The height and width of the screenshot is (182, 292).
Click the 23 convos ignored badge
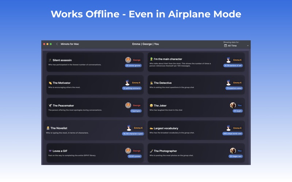click(x=133, y=66)
